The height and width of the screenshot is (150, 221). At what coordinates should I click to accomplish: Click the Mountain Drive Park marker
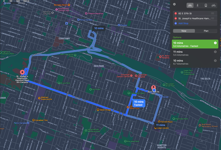click(164, 85)
